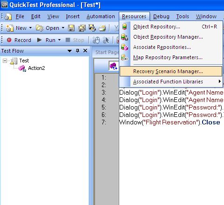Click the Dialog Password code on line 5
224x205 pixels.
[171, 108]
